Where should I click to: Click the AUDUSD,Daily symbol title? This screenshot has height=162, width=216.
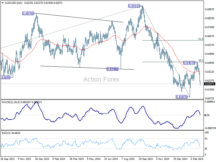[14, 3]
